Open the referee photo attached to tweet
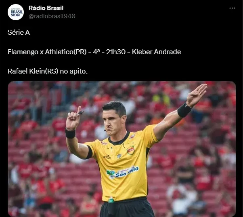 click(x=122, y=149)
